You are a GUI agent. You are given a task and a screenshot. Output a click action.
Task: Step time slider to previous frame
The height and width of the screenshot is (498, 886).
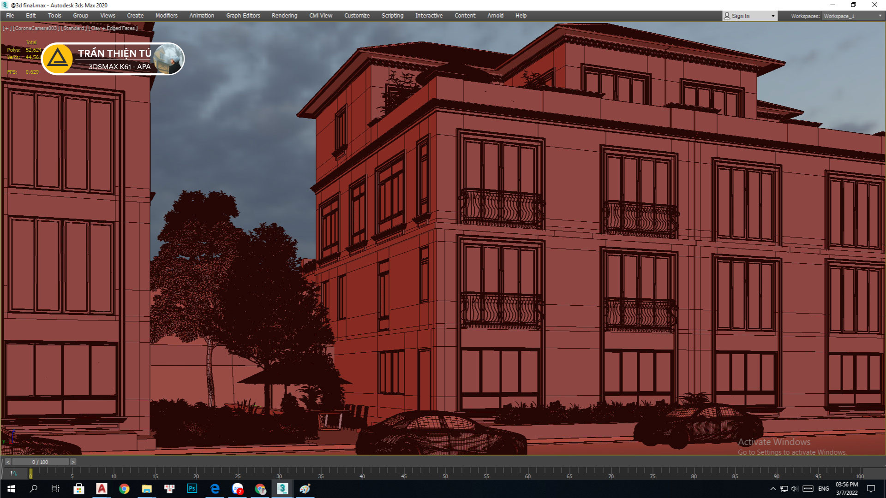click(x=8, y=462)
